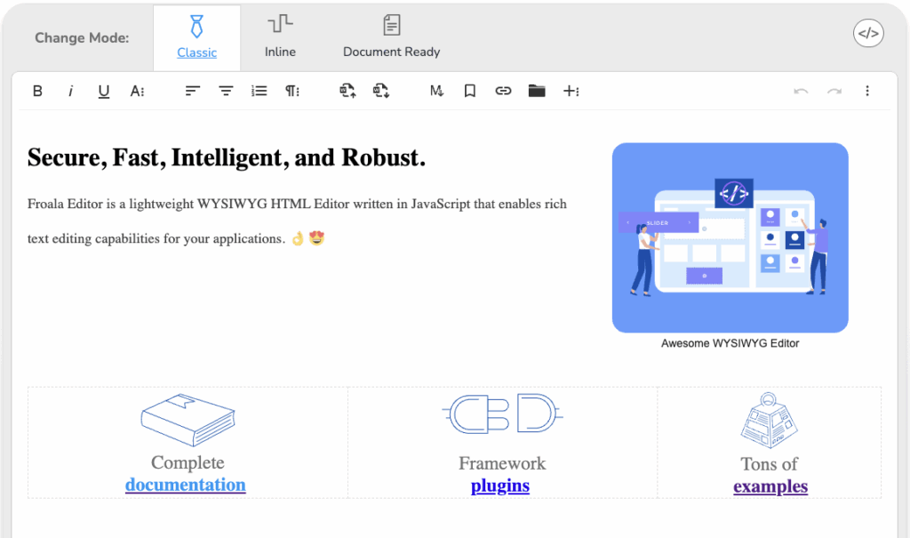Toggle bold formatting
Screen dimensions: 910x538
click(x=37, y=91)
